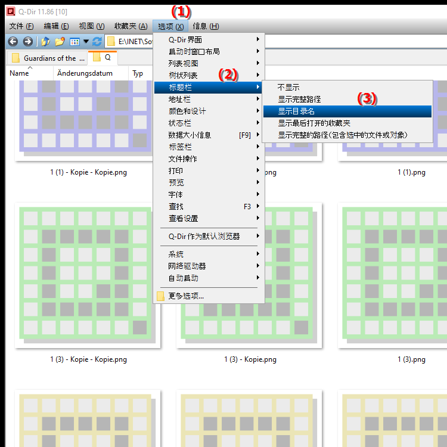
Task: Choose 显示最后打开的收藏夹 option
Action: click(347, 123)
